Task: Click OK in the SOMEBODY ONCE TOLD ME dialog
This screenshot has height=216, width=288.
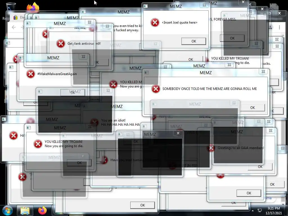Action: (253, 108)
